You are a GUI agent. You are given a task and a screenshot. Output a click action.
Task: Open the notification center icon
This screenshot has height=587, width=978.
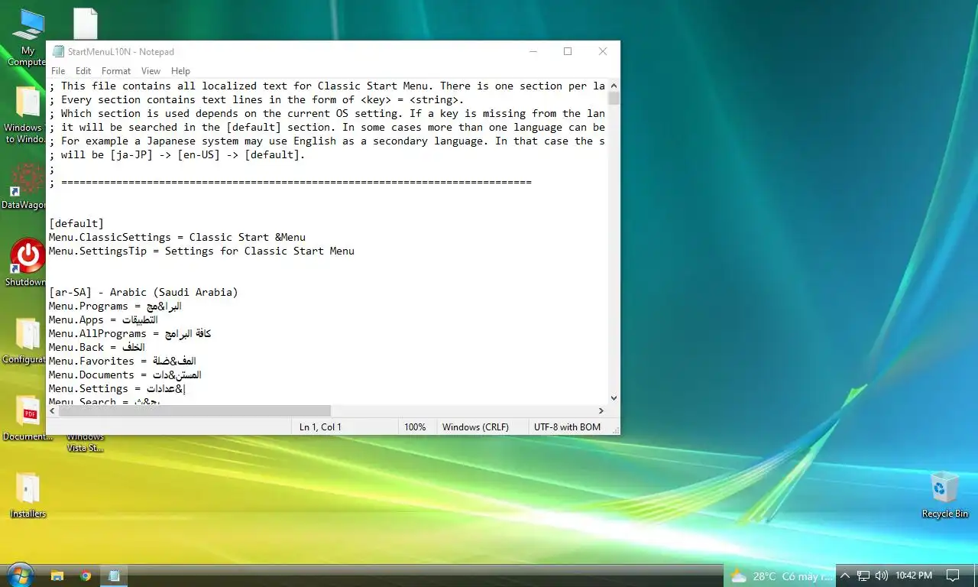coord(953,576)
